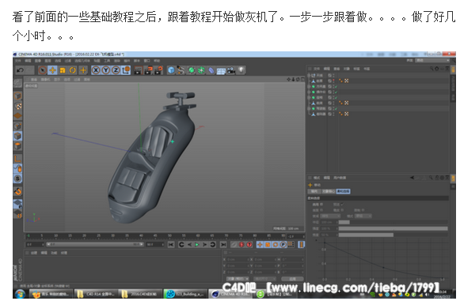Expand the first object in Object Manager
460x301 pixels.
309,75
